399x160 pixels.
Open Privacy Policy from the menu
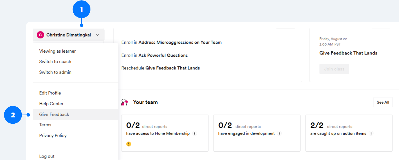click(53, 136)
